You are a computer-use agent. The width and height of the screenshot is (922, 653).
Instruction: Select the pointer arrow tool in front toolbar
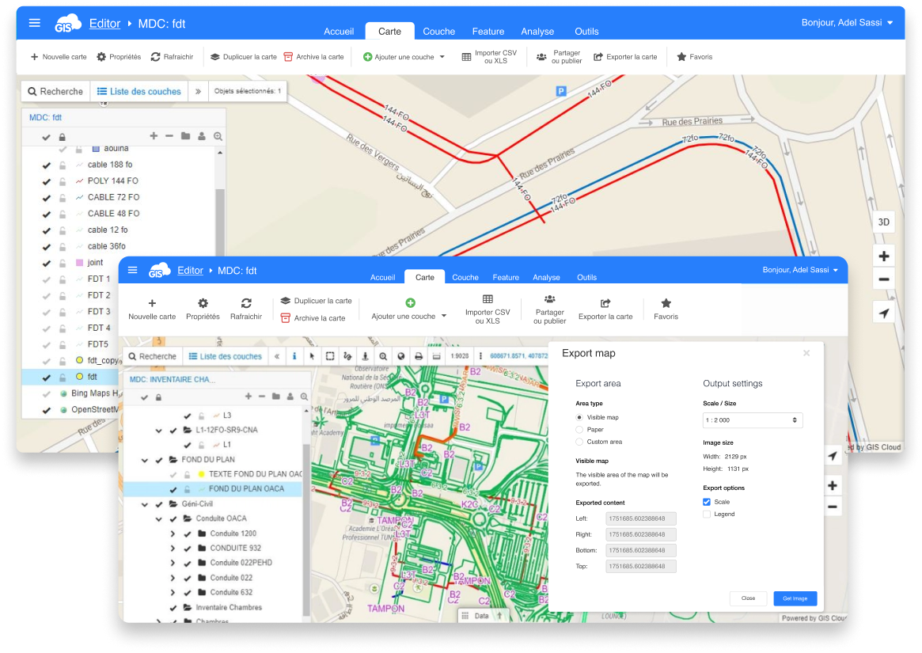click(x=313, y=356)
